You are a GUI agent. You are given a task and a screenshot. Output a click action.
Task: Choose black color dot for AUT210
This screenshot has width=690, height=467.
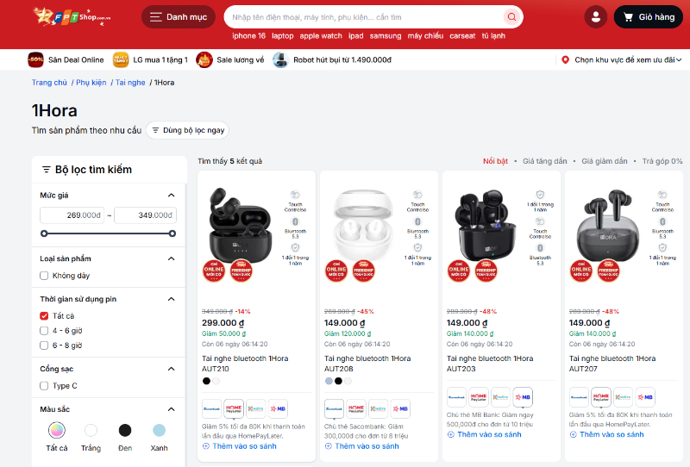[206, 381]
